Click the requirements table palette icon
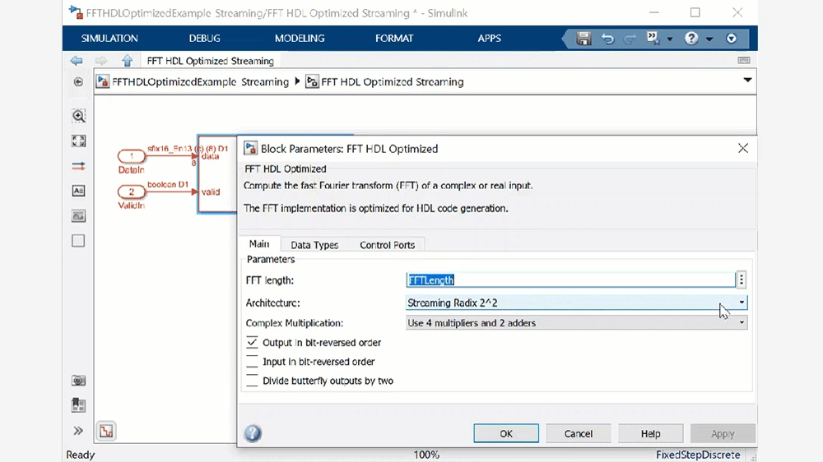The image size is (823, 462). [78, 404]
